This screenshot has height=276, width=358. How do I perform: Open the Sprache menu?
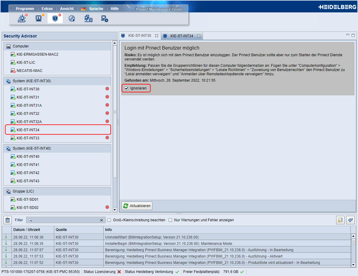tap(96, 9)
